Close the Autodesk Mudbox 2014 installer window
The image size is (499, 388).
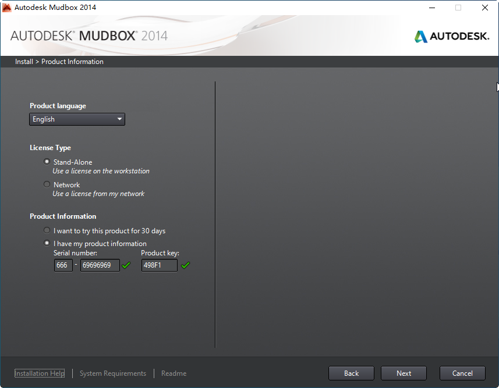point(484,8)
